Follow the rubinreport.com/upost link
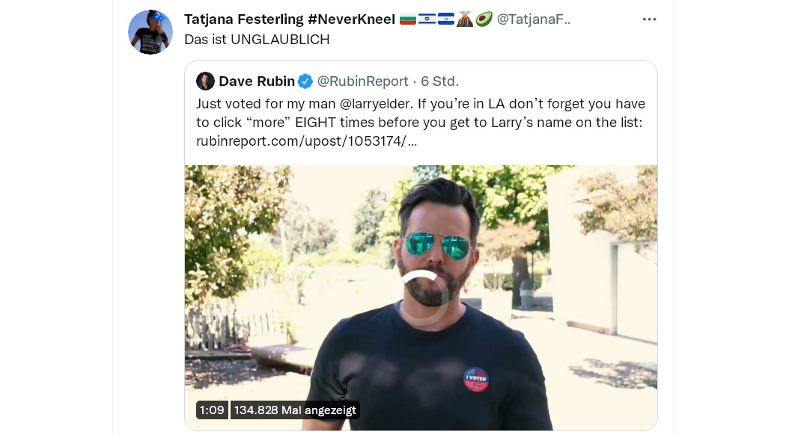Screen dimensions: 786x435 pyautogui.click(x=306, y=141)
